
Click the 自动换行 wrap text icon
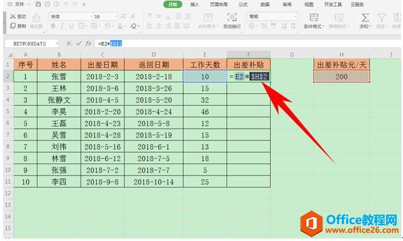tap(232, 18)
